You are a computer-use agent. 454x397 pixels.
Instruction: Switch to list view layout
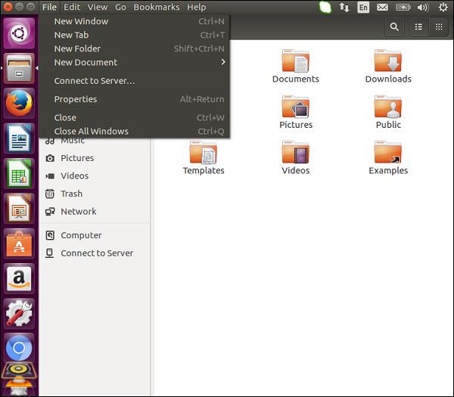point(418,27)
